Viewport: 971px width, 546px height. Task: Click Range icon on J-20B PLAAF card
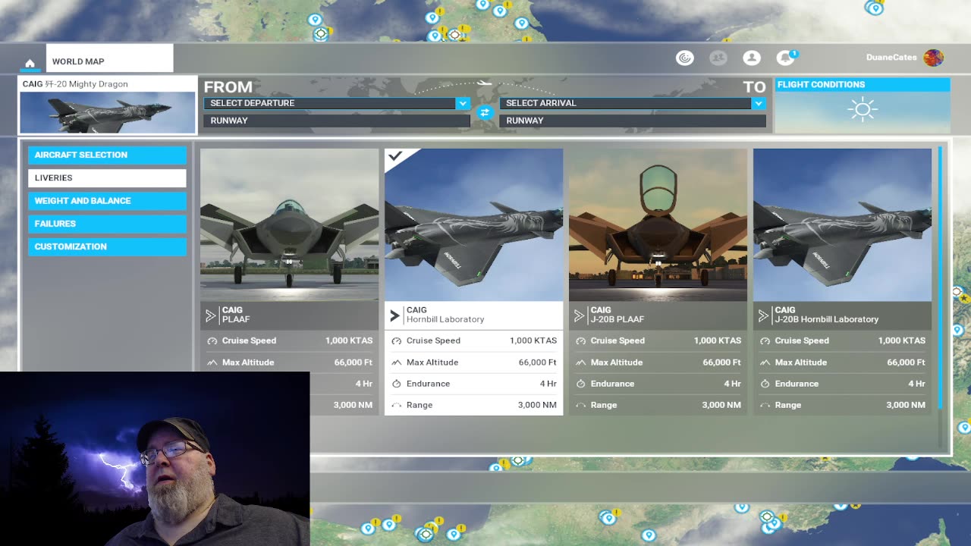pos(580,406)
